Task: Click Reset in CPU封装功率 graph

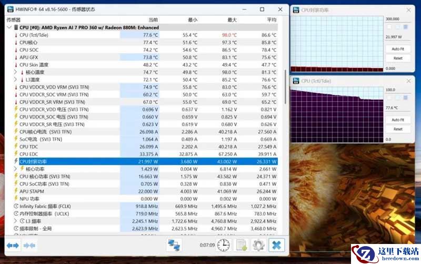Action: pos(398,58)
